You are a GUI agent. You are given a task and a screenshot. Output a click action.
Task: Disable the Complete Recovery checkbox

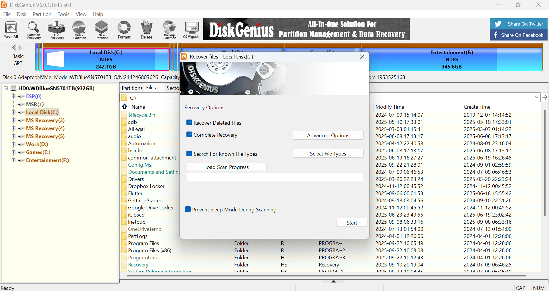click(x=189, y=135)
